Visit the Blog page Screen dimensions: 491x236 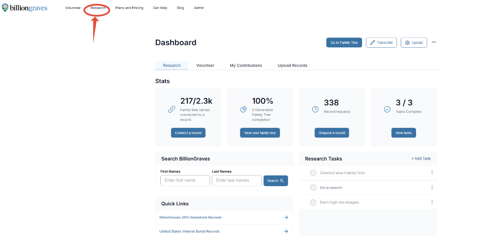click(x=180, y=8)
